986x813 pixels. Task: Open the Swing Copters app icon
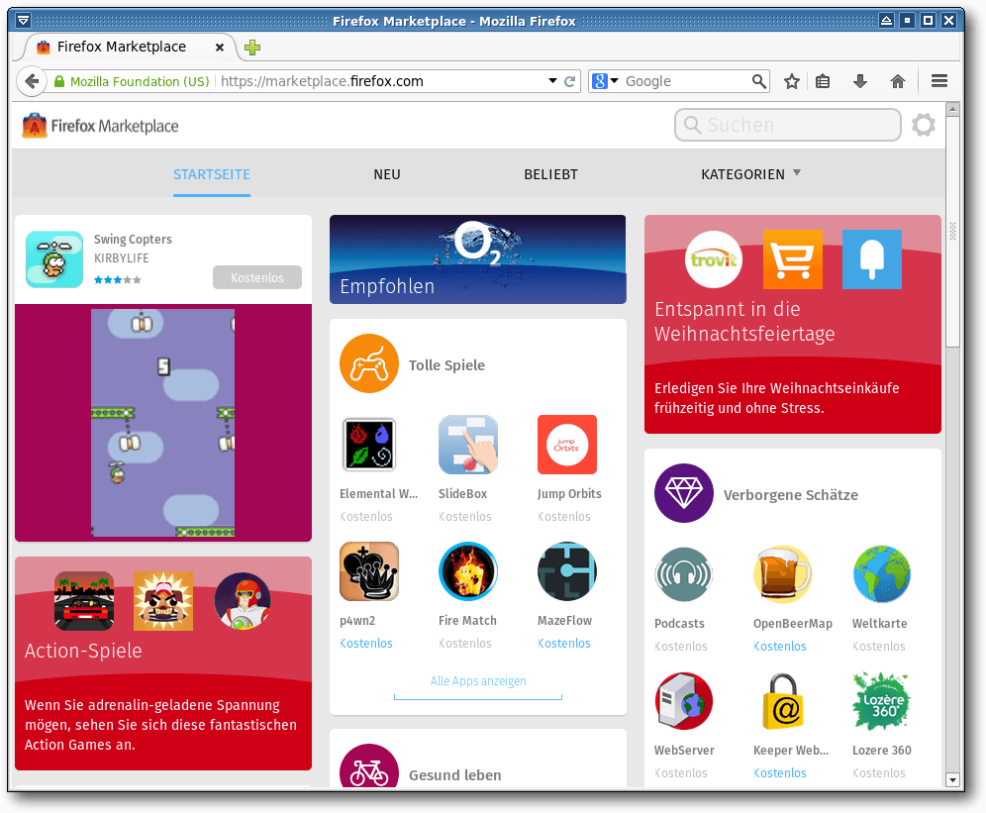[x=54, y=259]
